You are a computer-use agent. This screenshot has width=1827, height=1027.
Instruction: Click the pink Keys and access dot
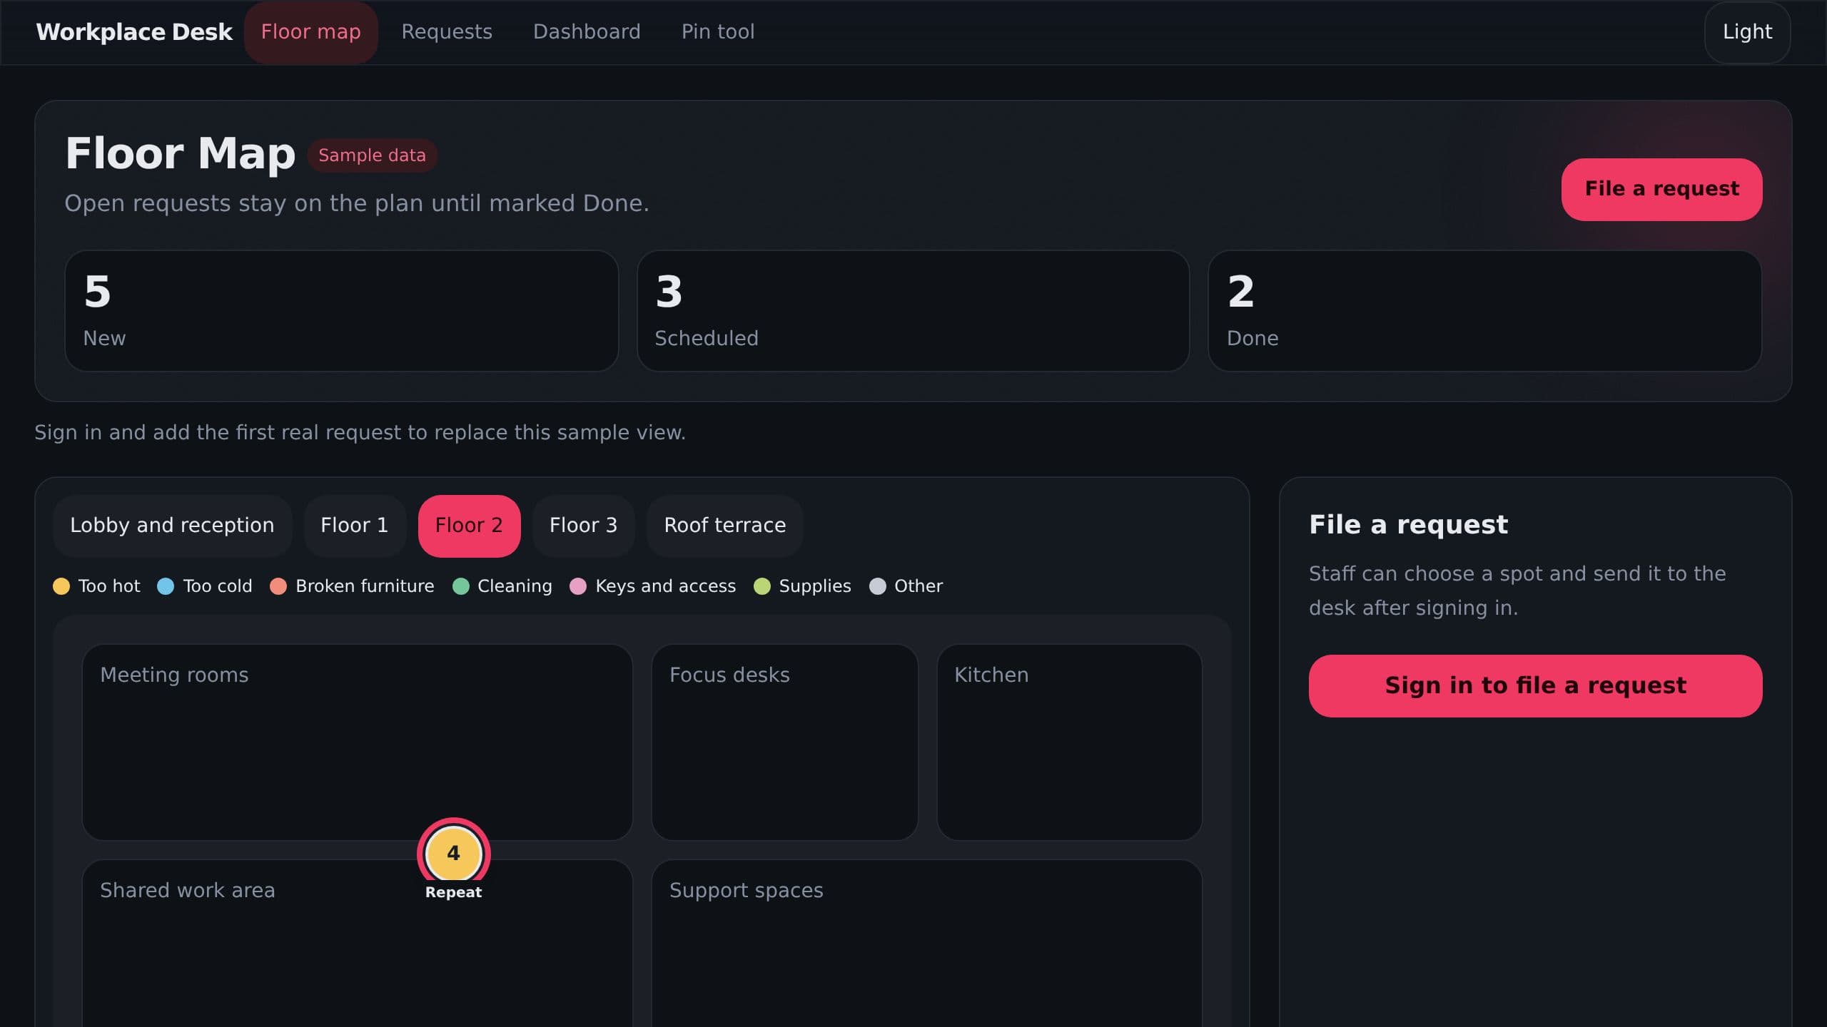(x=578, y=586)
